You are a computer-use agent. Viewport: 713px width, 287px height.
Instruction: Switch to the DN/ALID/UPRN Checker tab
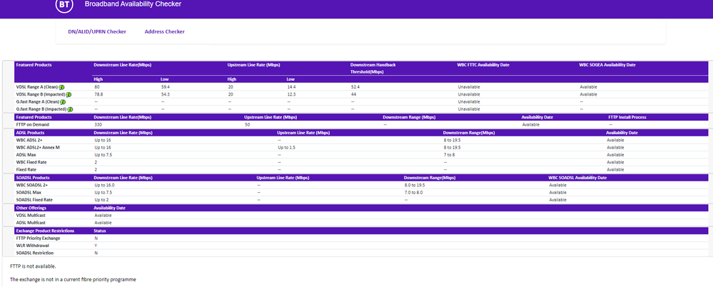pyautogui.click(x=97, y=31)
